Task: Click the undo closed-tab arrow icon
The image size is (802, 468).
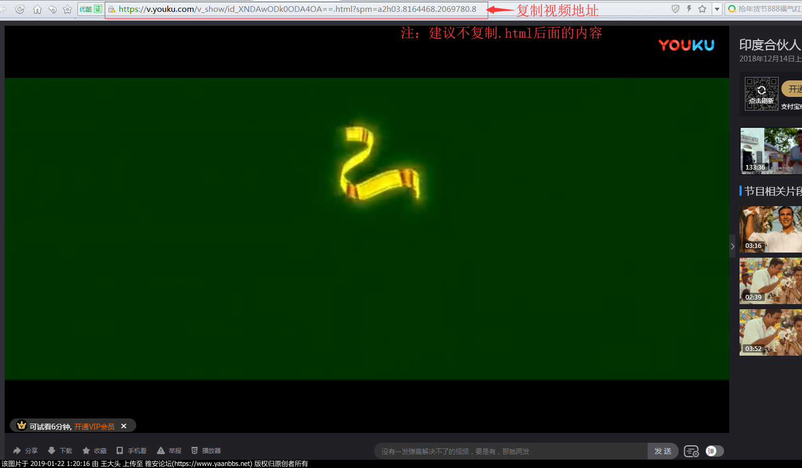Action: (52, 9)
